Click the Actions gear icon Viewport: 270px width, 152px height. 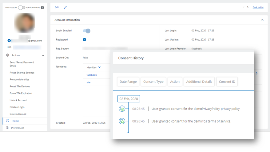tap(8, 55)
